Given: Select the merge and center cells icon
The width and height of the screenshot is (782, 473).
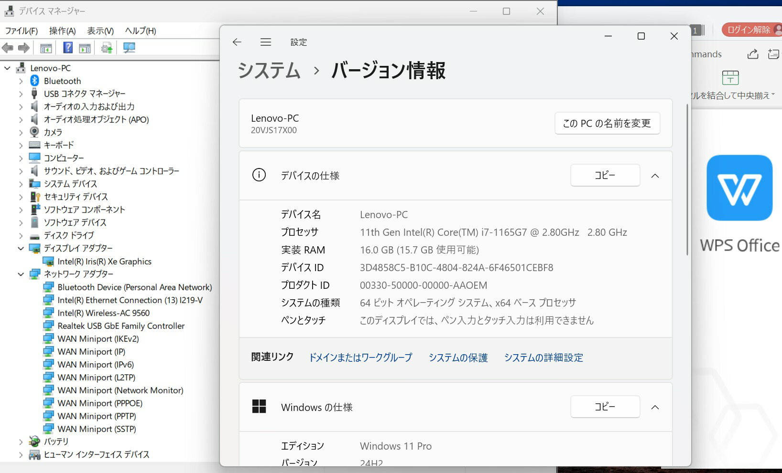Looking at the screenshot, I should 730,77.
